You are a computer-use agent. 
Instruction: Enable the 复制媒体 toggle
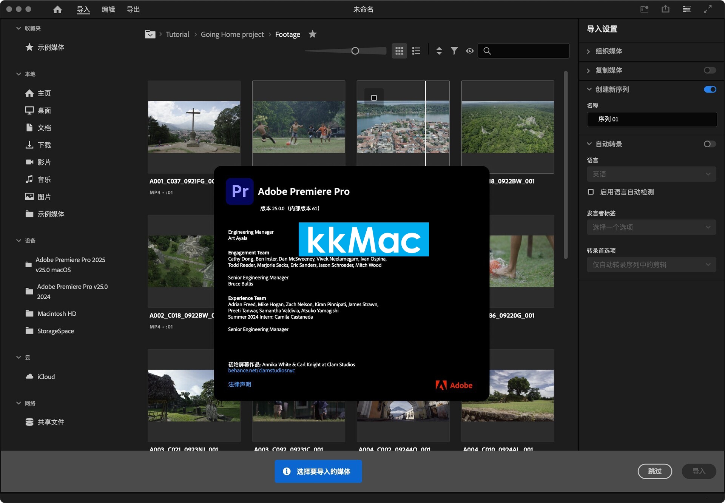710,70
